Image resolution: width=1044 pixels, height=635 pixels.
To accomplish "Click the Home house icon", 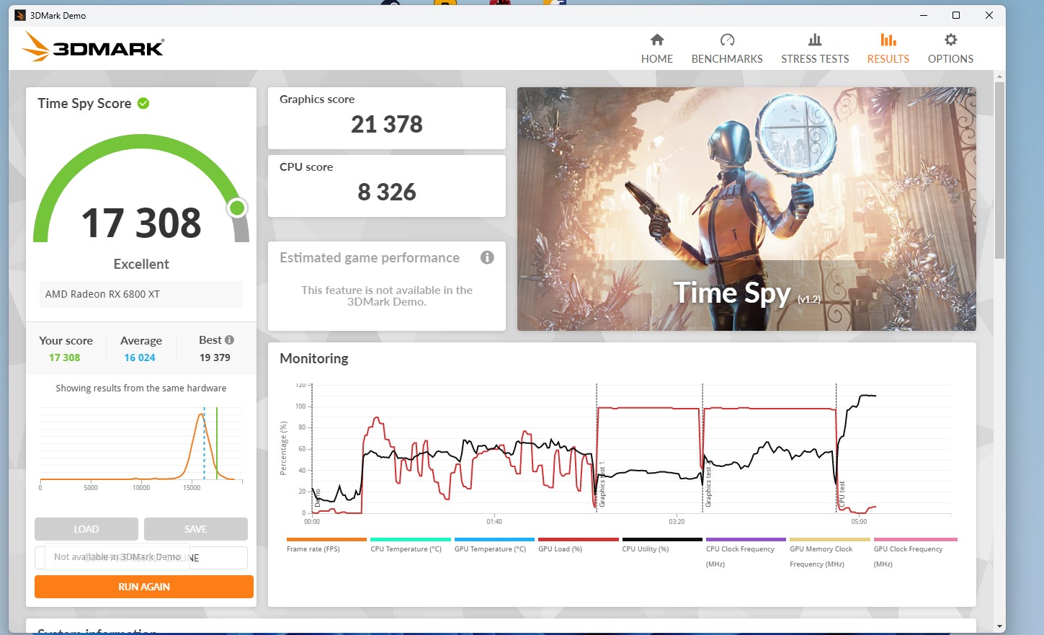I will tap(656, 40).
